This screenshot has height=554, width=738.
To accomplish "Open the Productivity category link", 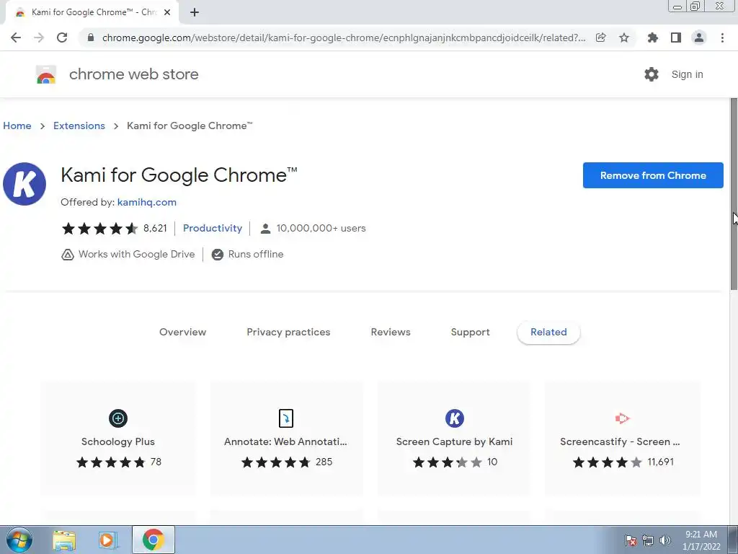I will point(213,228).
